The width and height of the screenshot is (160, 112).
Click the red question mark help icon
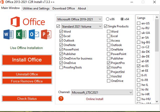[61, 99]
